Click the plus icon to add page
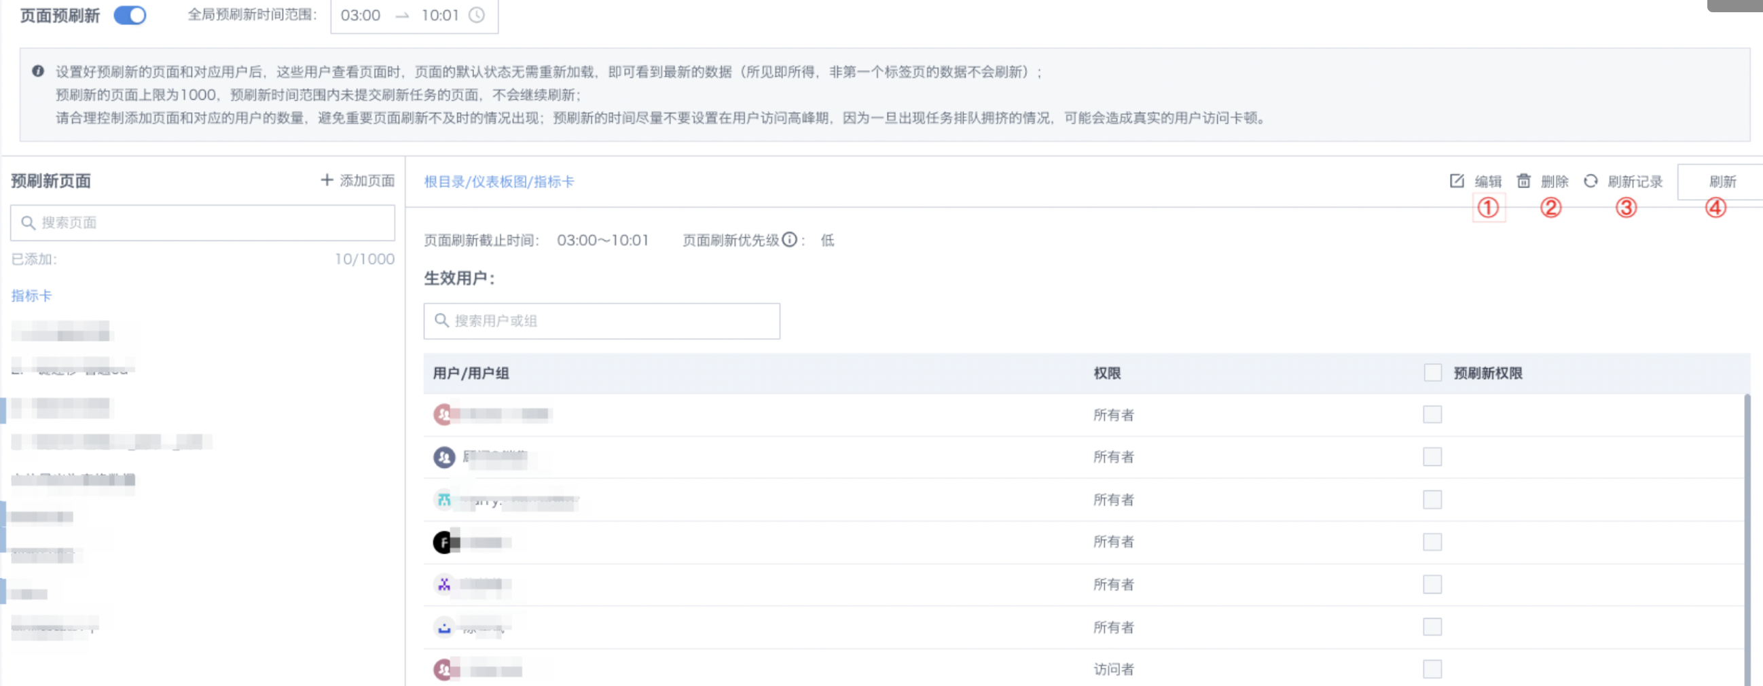Image resolution: width=1763 pixels, height=686 pixels. [x=327, y=180]
